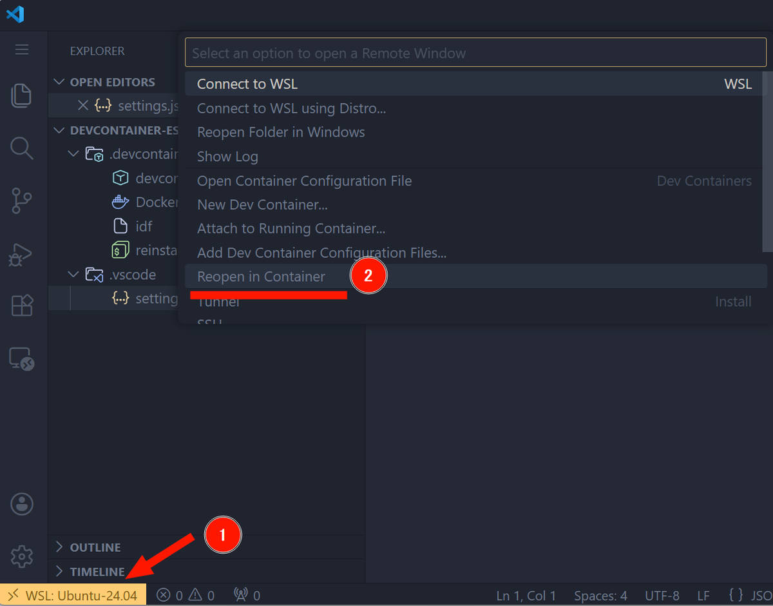Click the forwarded ports radio tower icon
Screen dimensions: 773x606
click(245, 594)
